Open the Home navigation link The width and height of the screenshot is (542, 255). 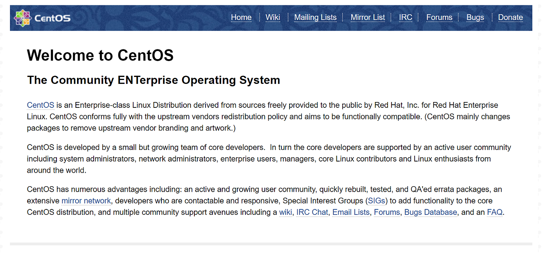coord(241,17)
